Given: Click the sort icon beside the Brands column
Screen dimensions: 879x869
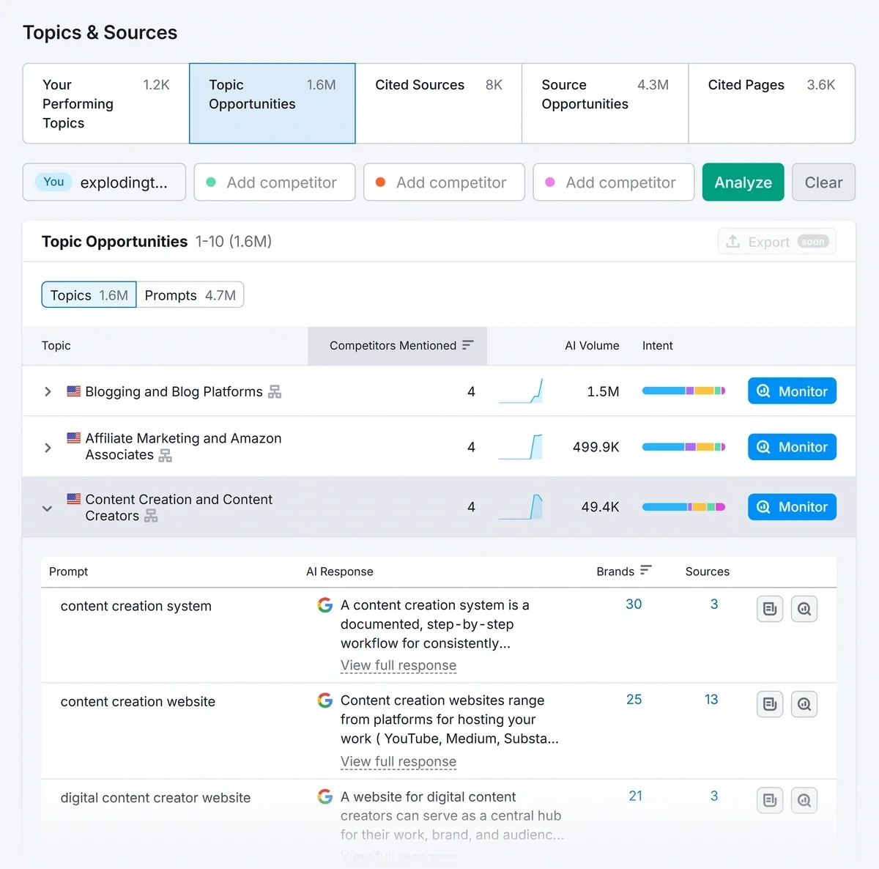Looking at the screenshot, I should coord(646,571).
